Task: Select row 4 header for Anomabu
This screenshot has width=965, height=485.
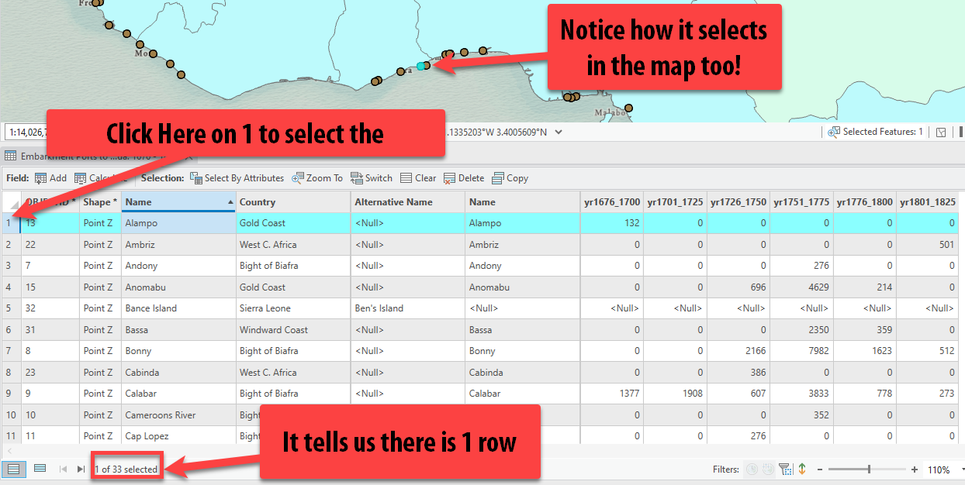Action: pyautogui.click(x=9, y=287)
